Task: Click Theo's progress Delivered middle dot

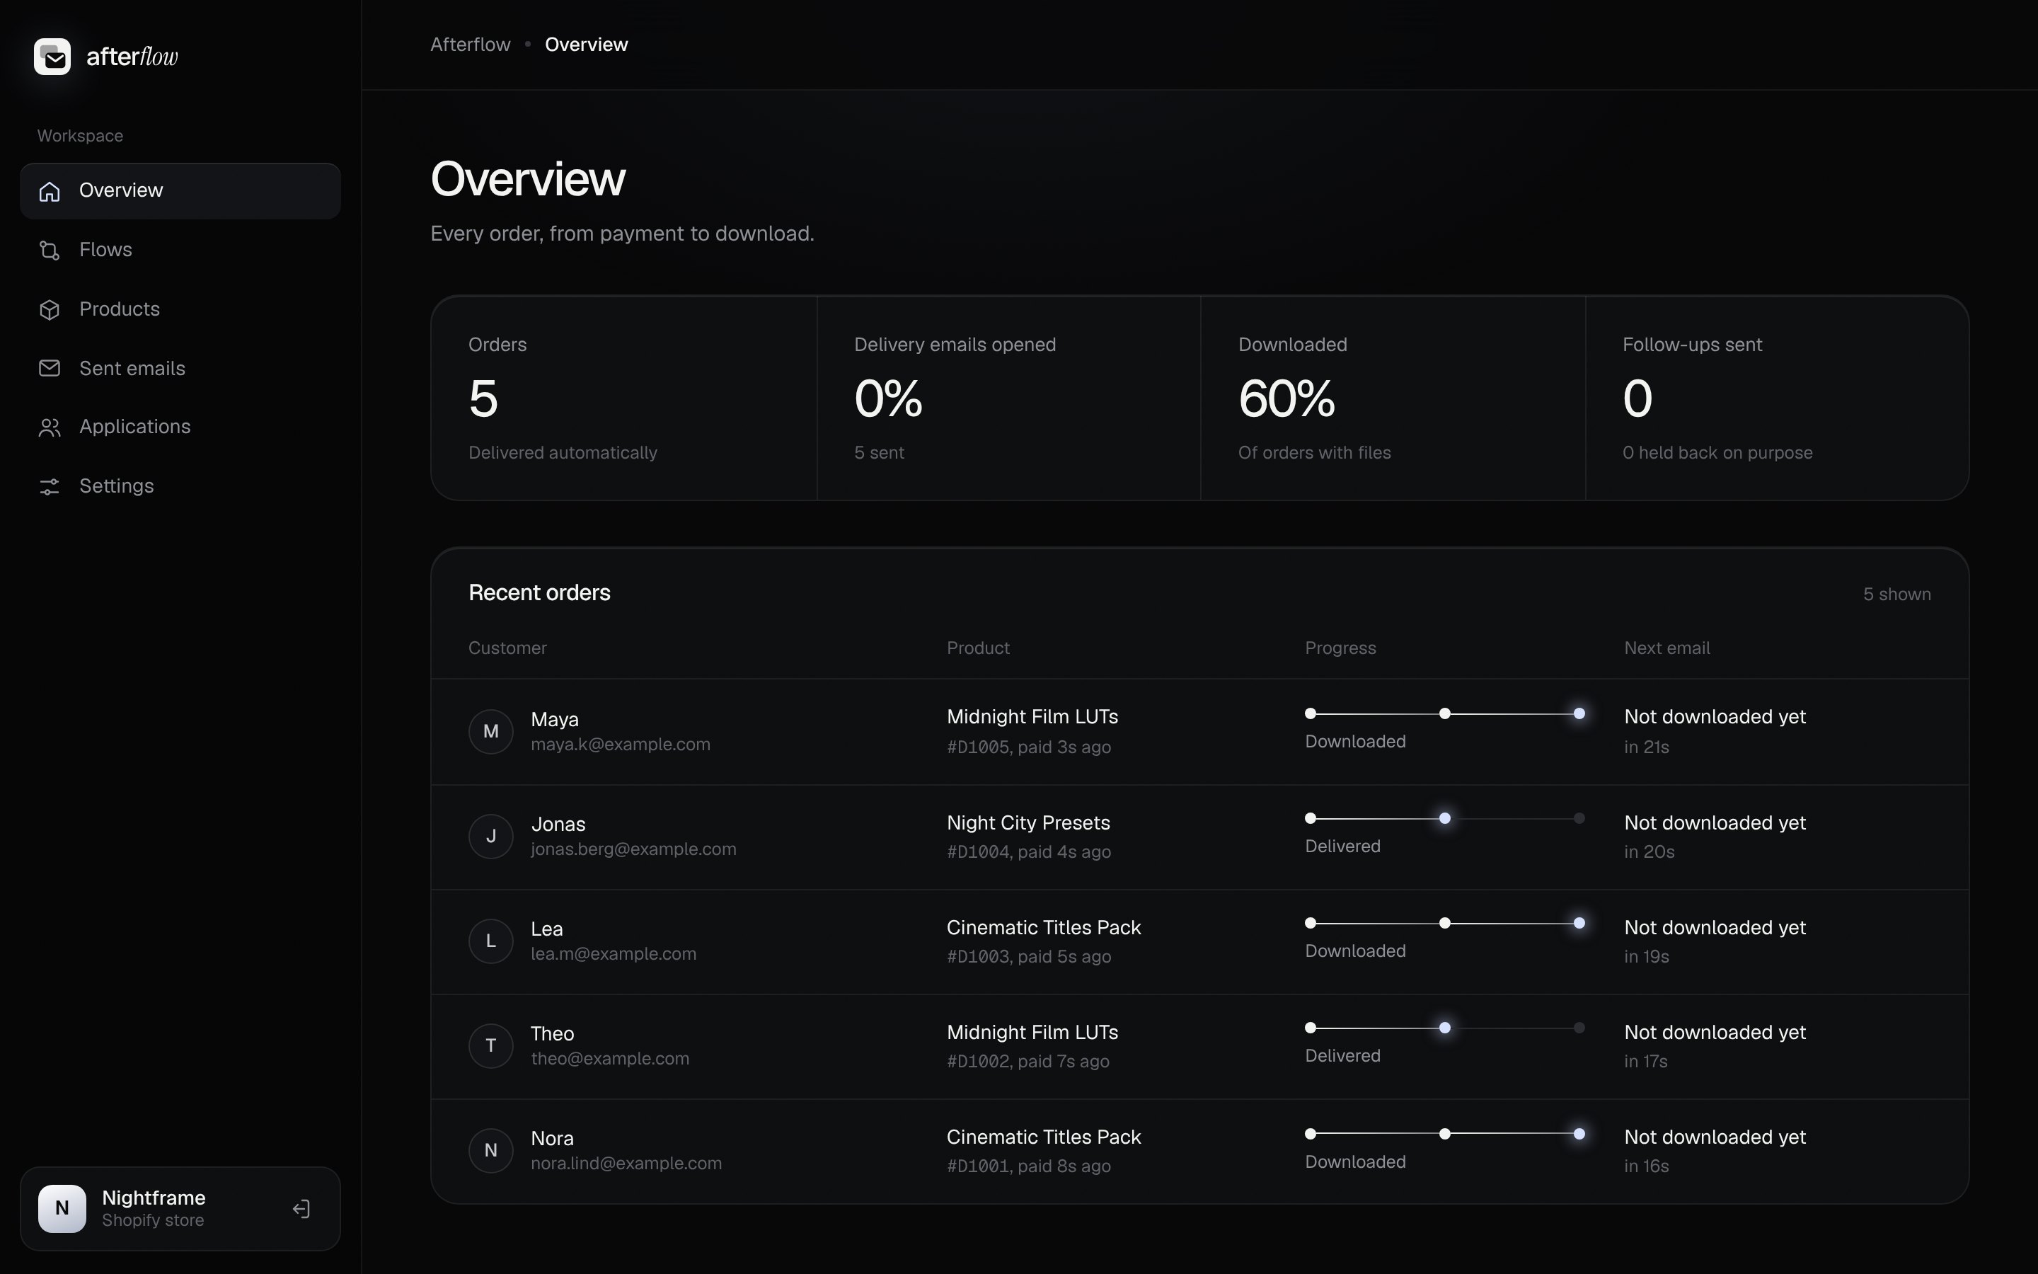Action: [1444, 1028]
